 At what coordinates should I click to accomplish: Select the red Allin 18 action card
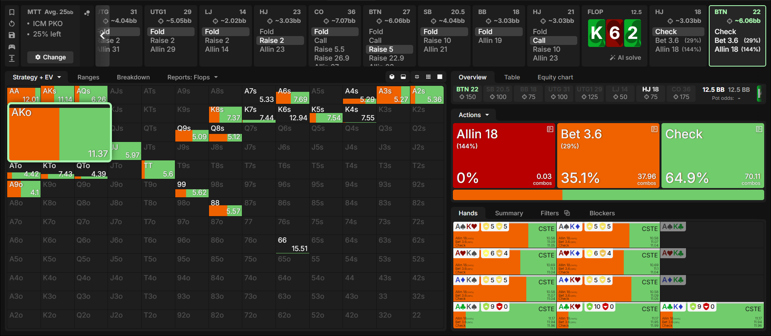[x=504, y=156]
